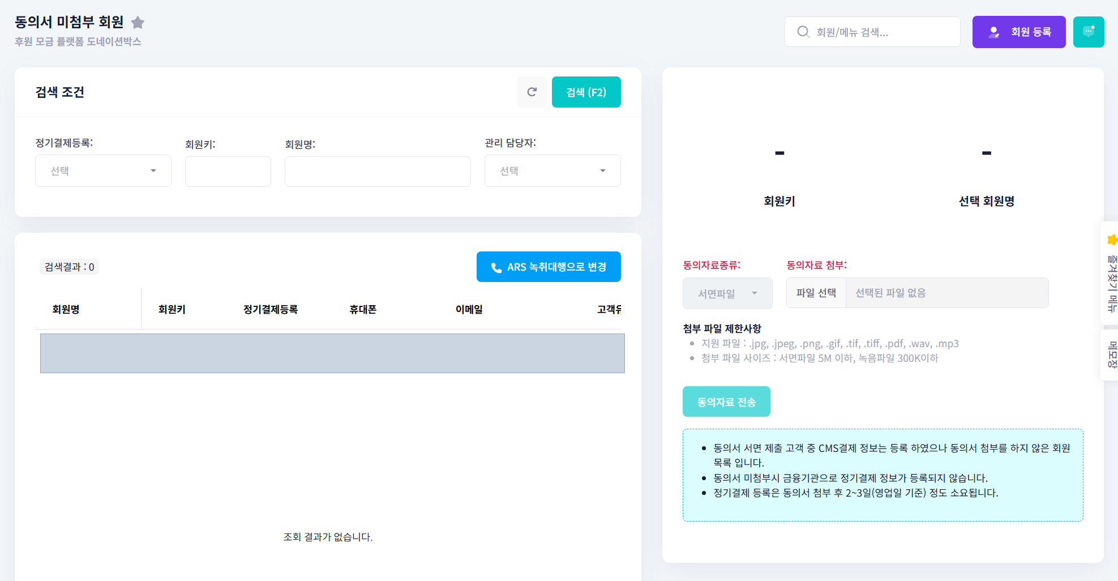Open the chat message icon button
The height and width of the screenshot is (581, 1118).
click(x=1088, y=32)
